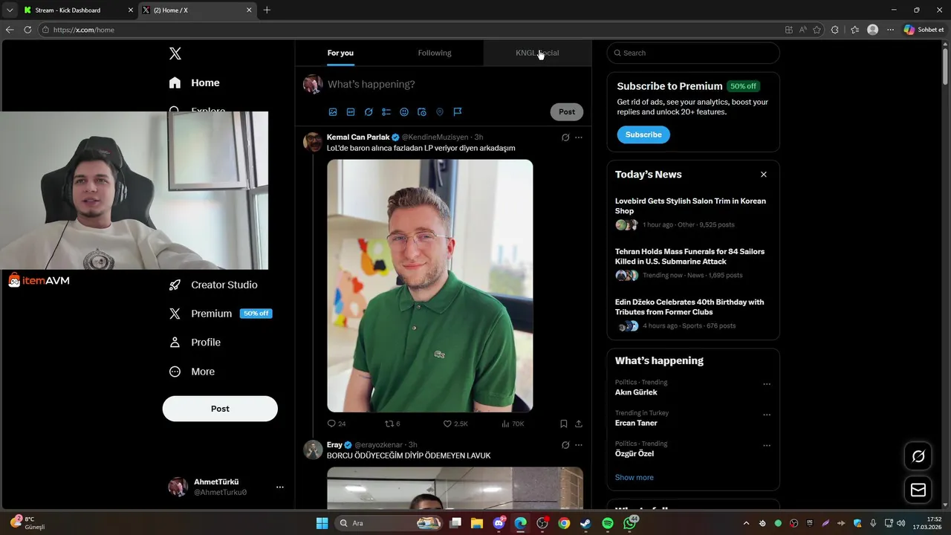Click the Grok enhance icon in composer
Viewport: 951px width, 535px height.
tap(369, 112)
